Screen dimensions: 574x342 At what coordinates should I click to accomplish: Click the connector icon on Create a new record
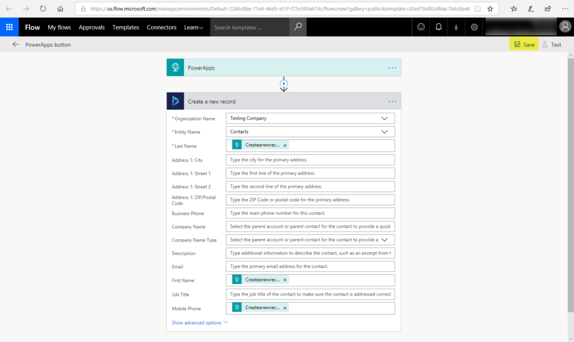pyautogui.click(x=175, y=101)
